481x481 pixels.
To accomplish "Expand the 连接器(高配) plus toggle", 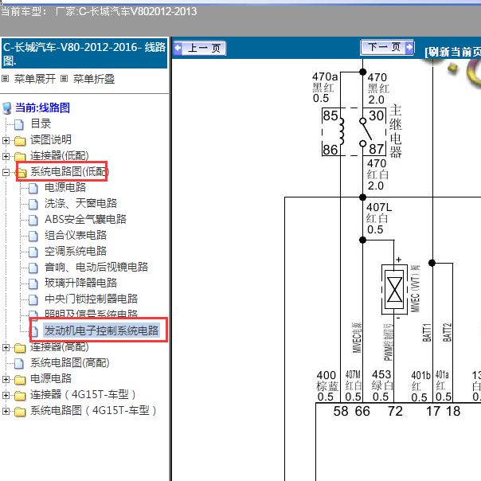I will point(6,347).
